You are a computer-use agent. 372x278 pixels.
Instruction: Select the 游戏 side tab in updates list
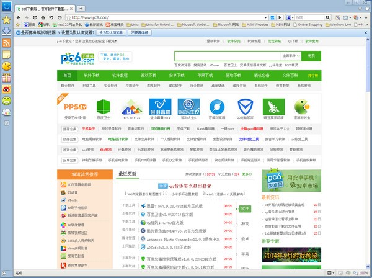point(245,223)
